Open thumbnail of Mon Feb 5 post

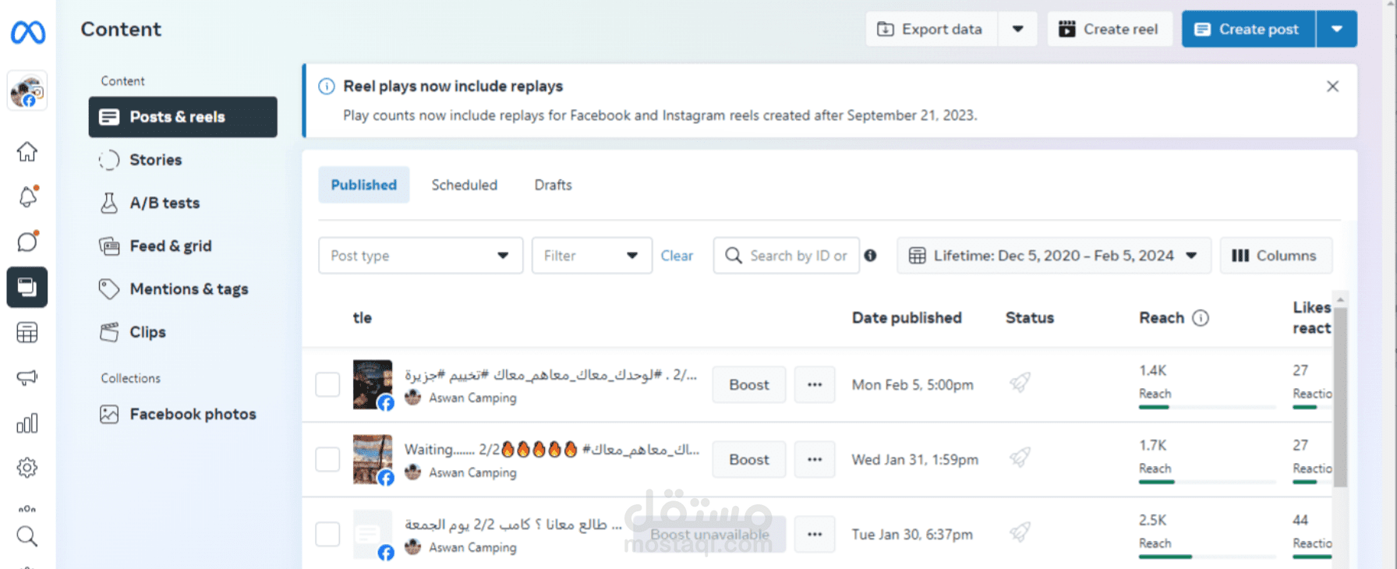[373, 384]
